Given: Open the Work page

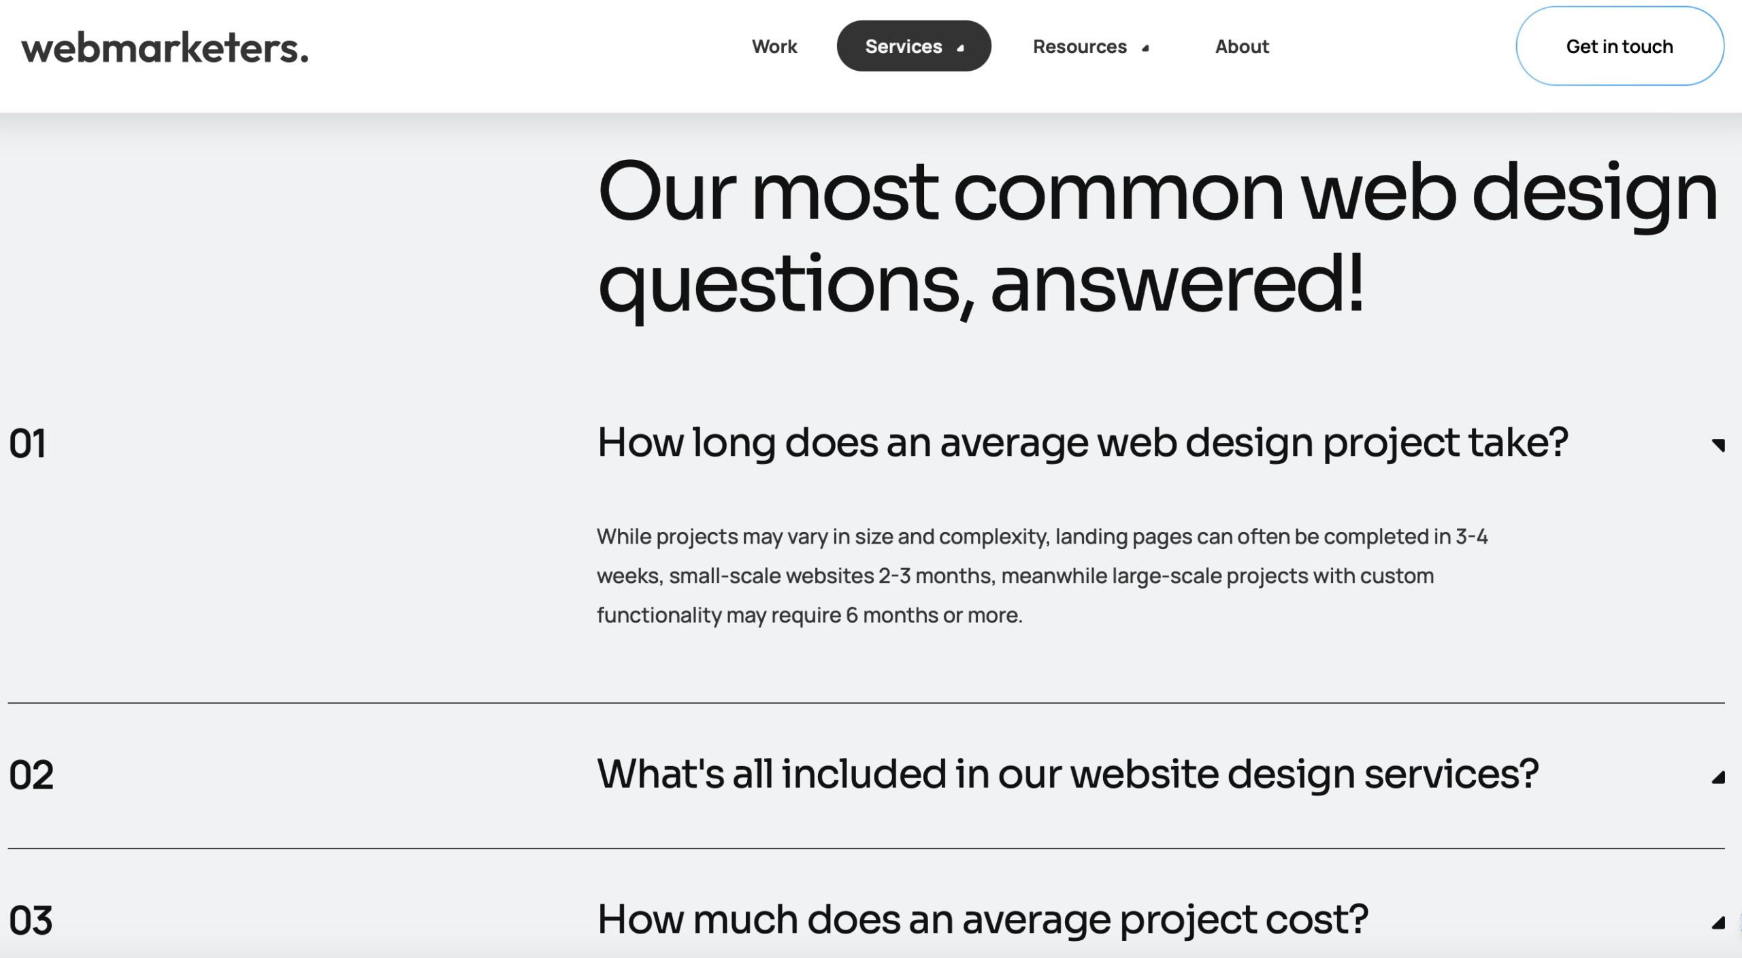Looking at the screenshot, I should point(774,46).
